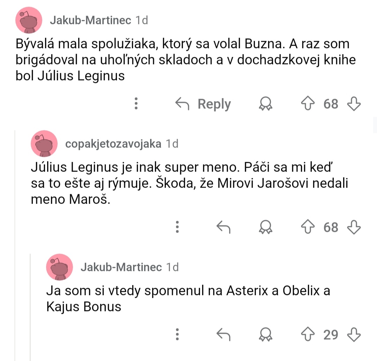Downvote copakjetozavojaka's comment
Viewport: 377px width, 361px height.
(353, 227)
